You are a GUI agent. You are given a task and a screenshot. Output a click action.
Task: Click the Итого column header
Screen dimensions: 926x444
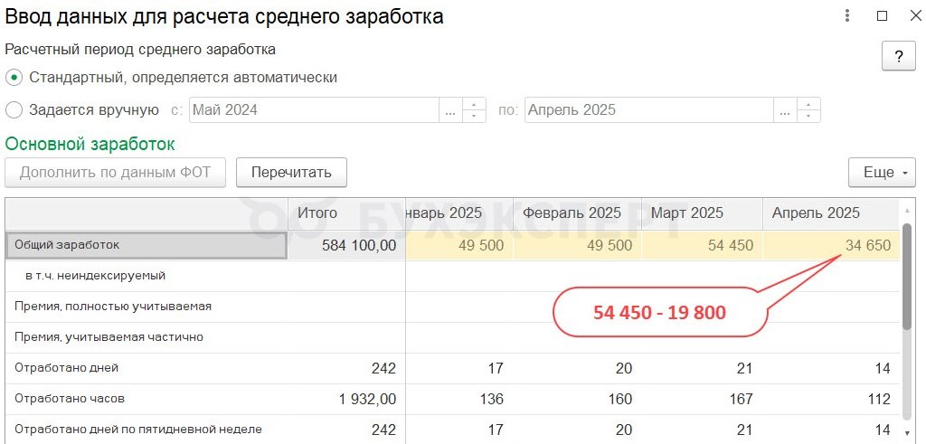click(x=346, y=213)
